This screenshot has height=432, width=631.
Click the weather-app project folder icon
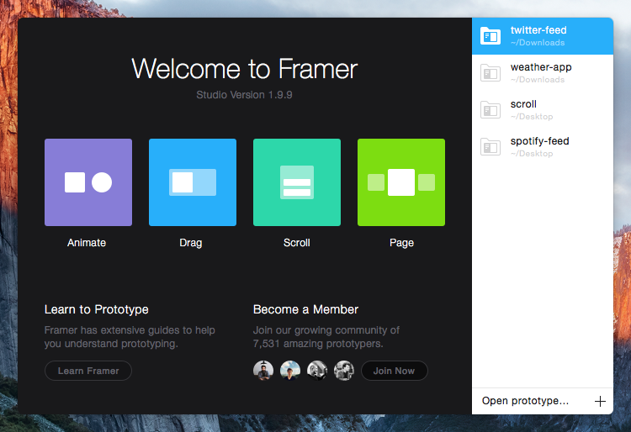(490, 73)
